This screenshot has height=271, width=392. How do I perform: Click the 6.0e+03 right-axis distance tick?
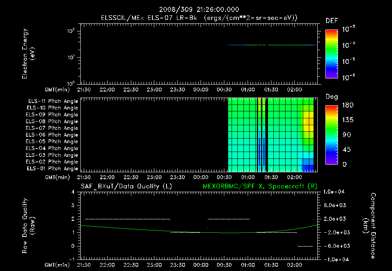pos(335,205)
